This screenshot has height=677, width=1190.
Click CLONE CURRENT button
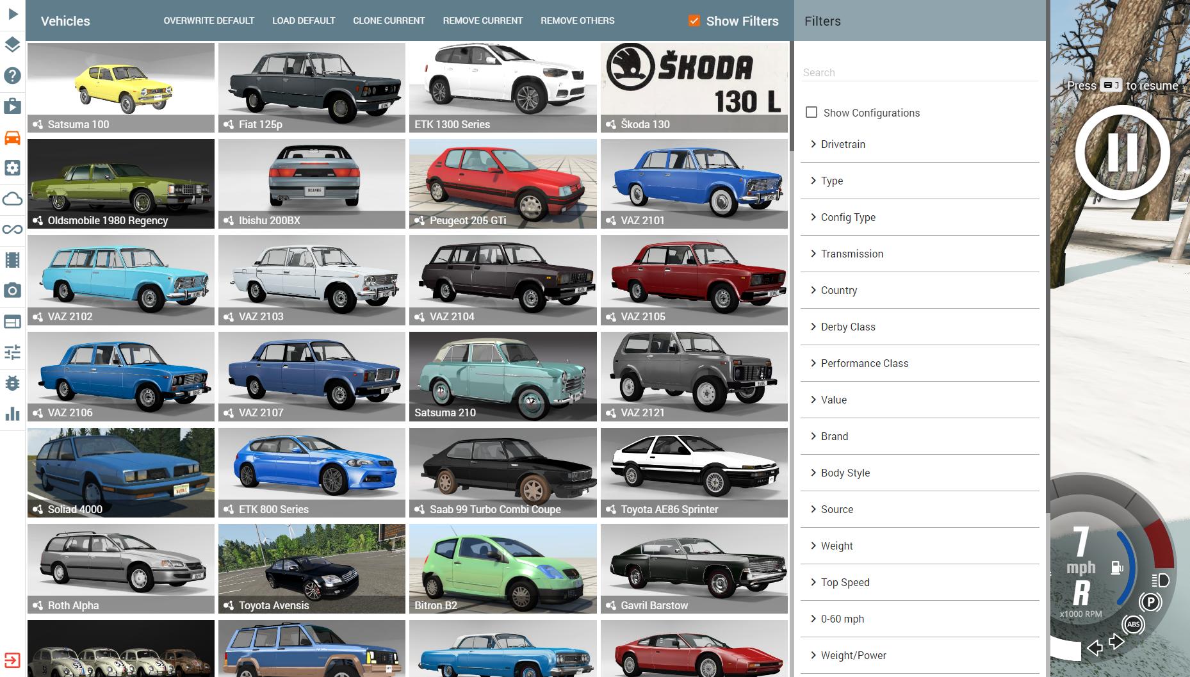tap(389, 20)
